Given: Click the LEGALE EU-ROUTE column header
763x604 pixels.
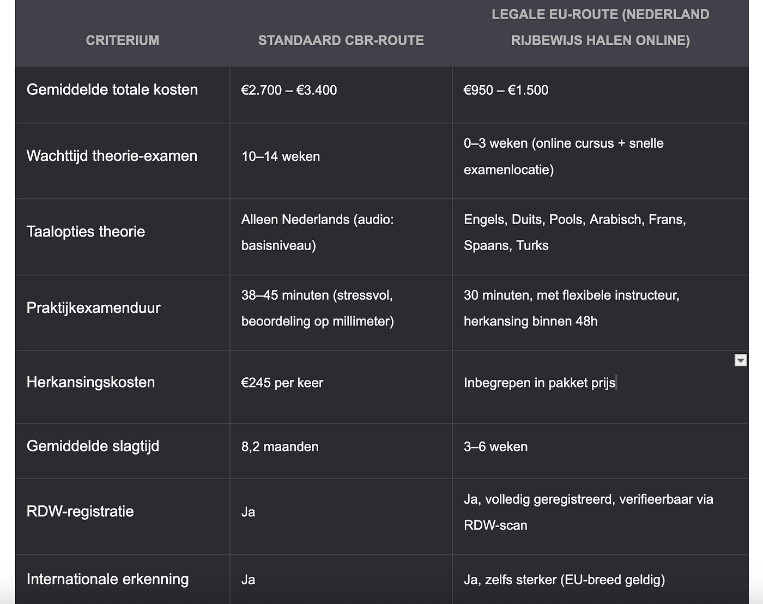Looking at the screenshot, I should (x=600, y=27).
